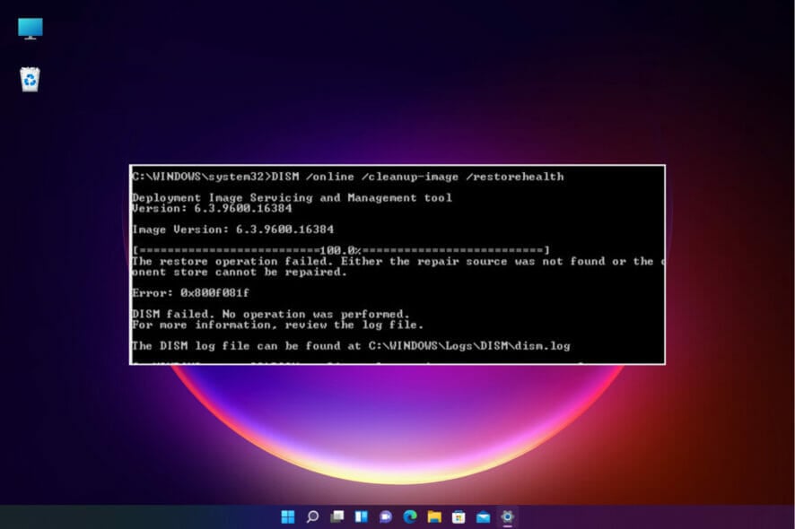This screenshot has width=795, height=529.
Task: Click the 'Image Version: 6.3.9600.16384' line
Action: point(232,229)
